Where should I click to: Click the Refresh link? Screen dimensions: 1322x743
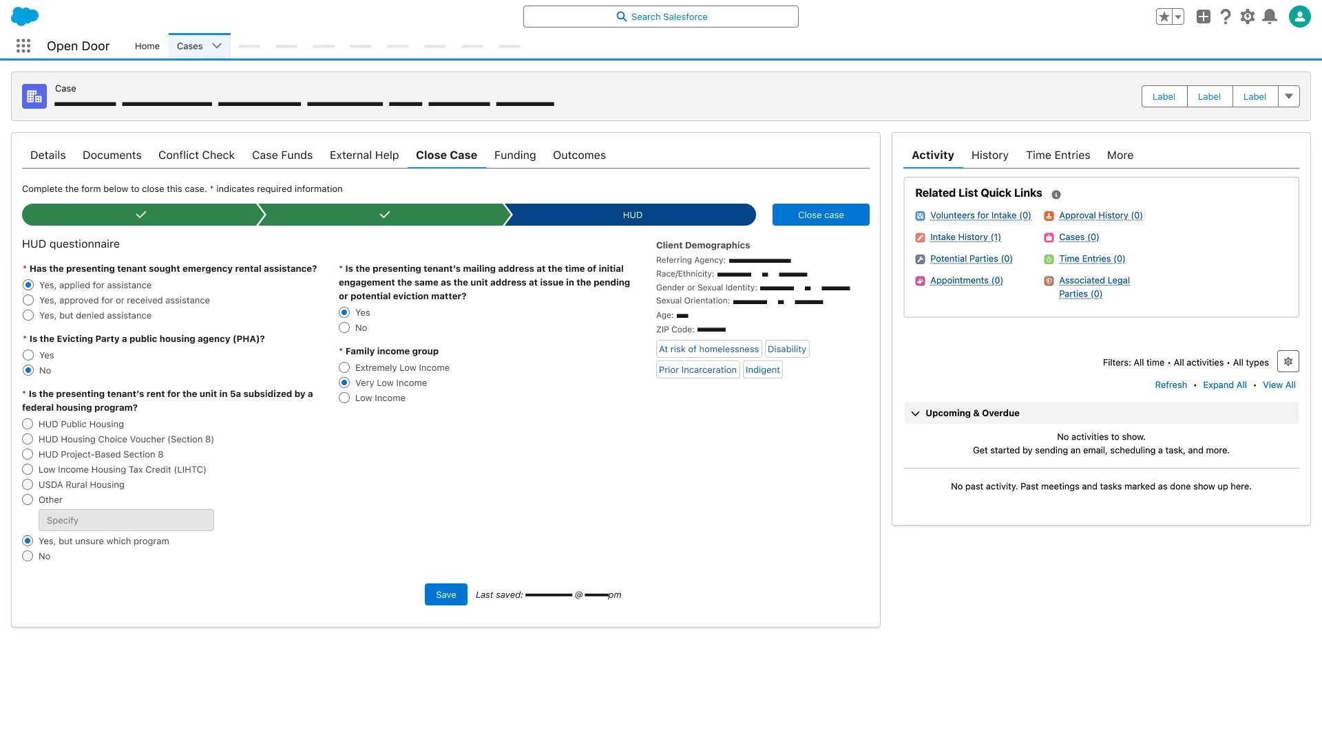pyautogui.click(x=1171, y=385)
